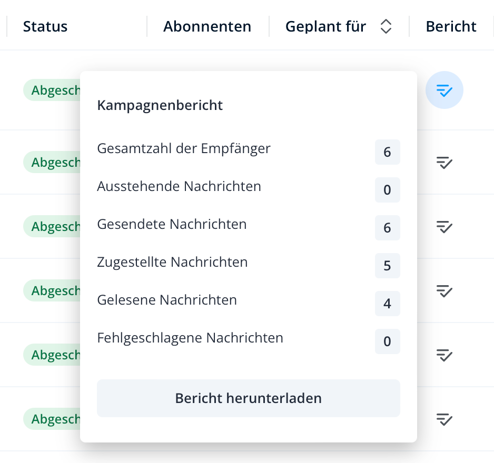Open campaign report icon in second row
The height and width of the screenshot is (463, 494).
[x=444, y=163]
